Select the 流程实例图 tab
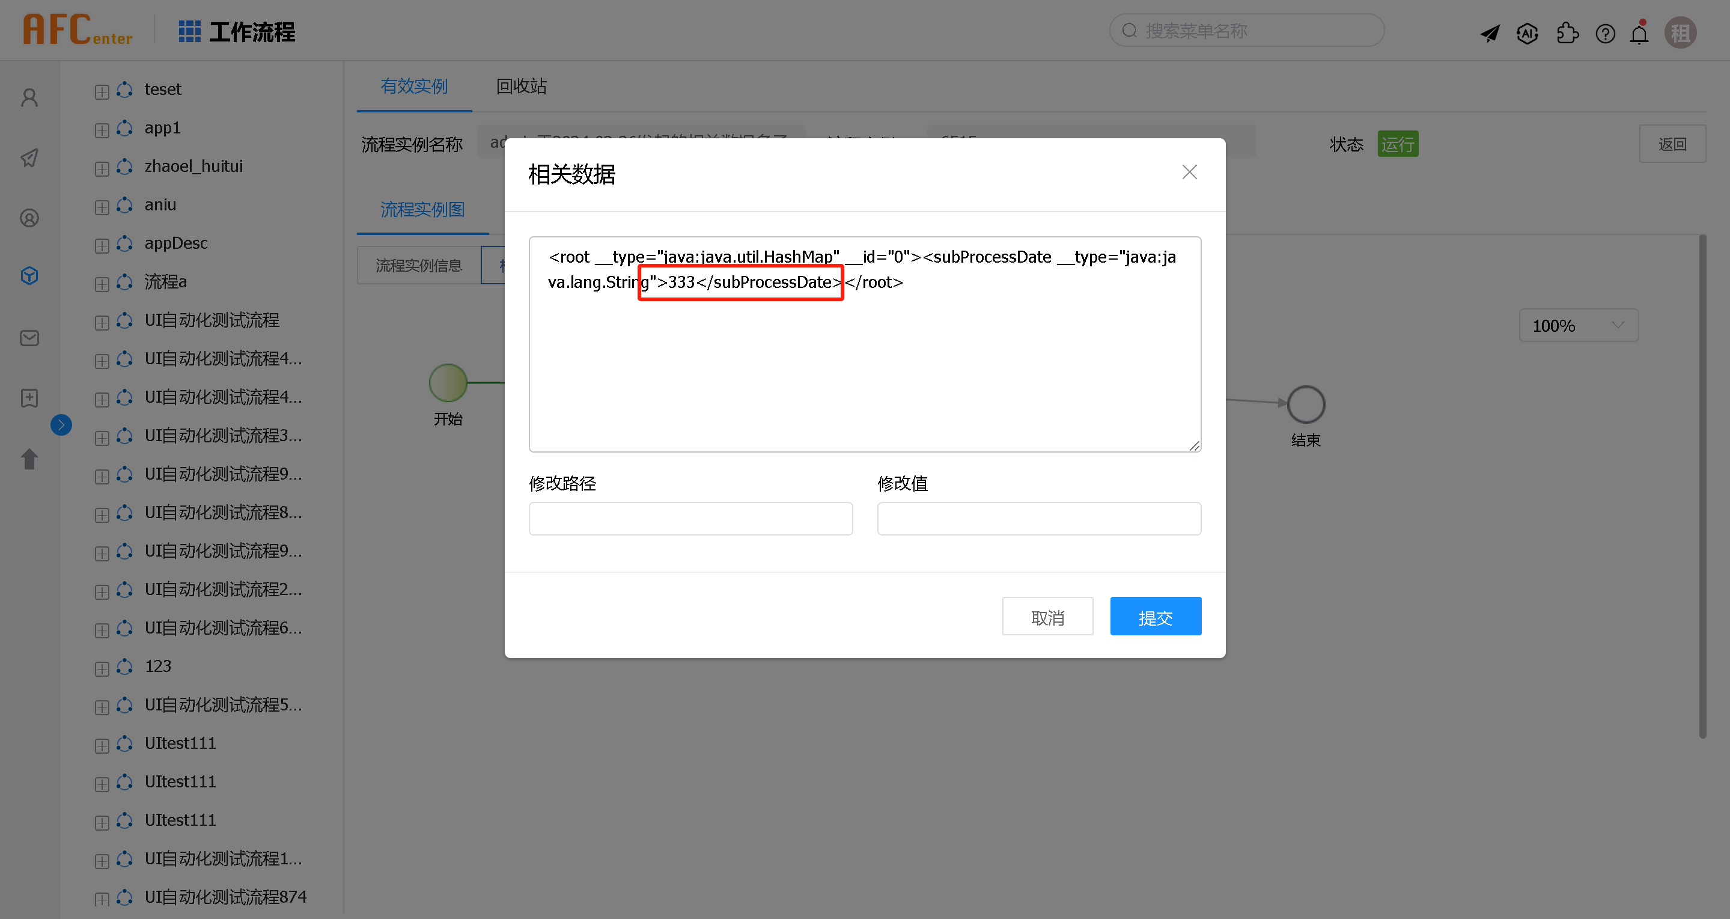1730x919 pixels. coord(422,210)
